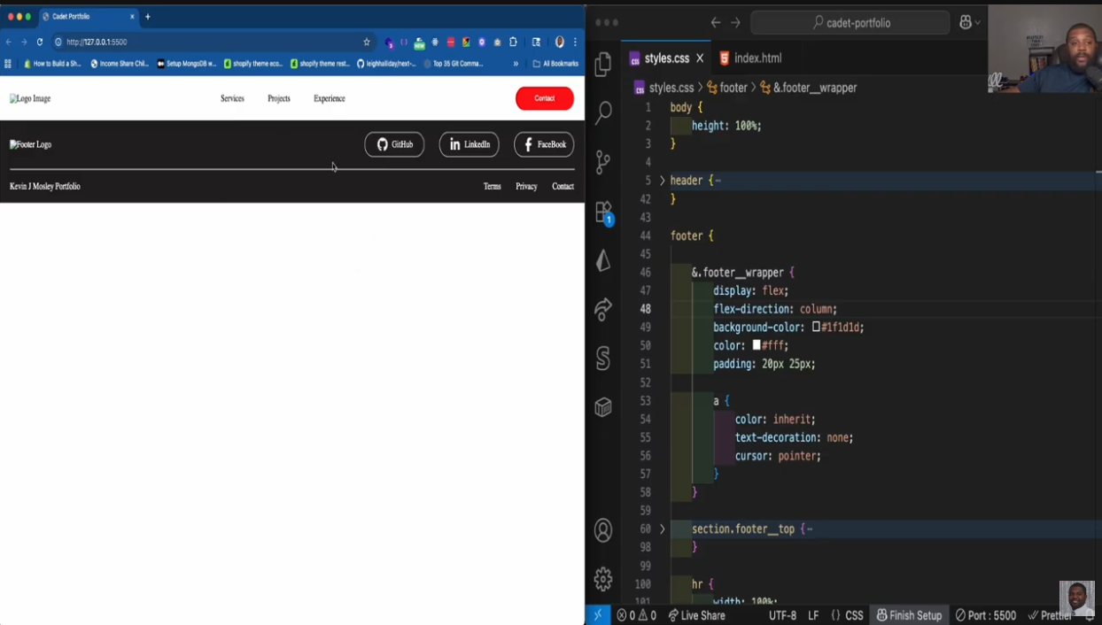
Task: Open the Extensions view with the badge
Action: pyautogui.click(x=603, y=212)
